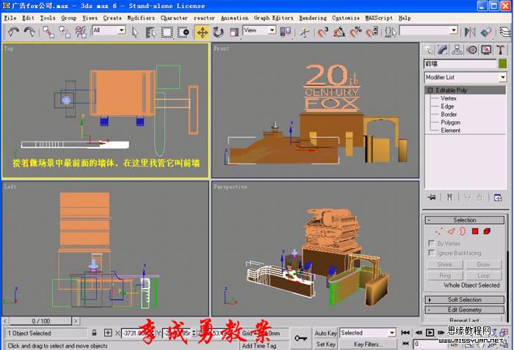Collapse the Editable Poly stack entry
This screenshot has height=350, width=514.
(430, 90)
